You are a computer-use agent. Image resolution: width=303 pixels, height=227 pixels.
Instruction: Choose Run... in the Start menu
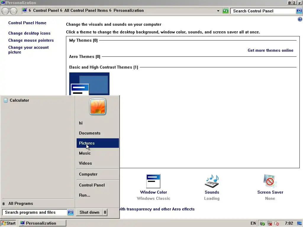click(x=98, y=195)
